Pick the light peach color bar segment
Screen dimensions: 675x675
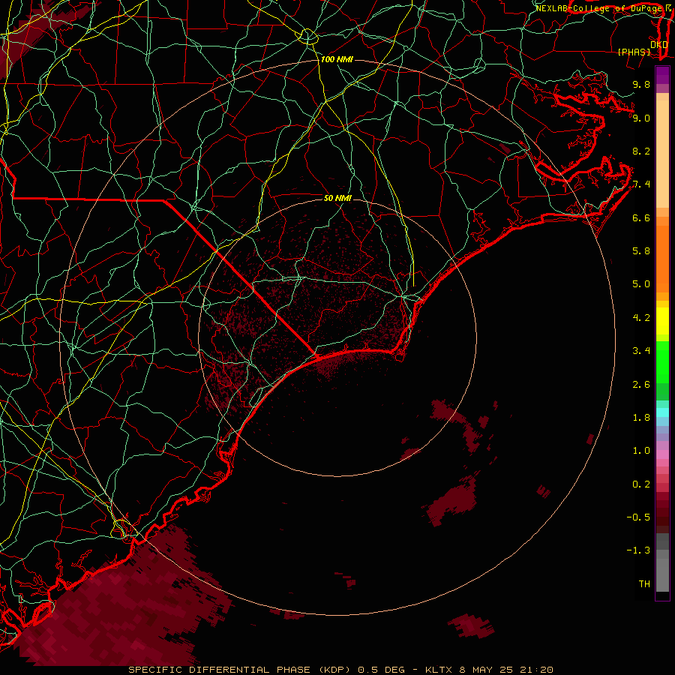(662, 154)
